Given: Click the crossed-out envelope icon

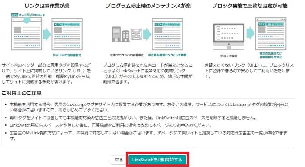Looking at the screenshot, I should coord(136,34).
